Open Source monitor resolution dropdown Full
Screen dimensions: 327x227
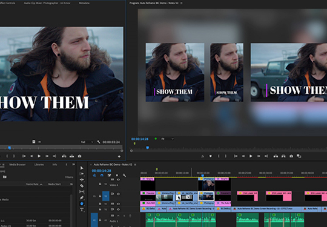point(87,142)
